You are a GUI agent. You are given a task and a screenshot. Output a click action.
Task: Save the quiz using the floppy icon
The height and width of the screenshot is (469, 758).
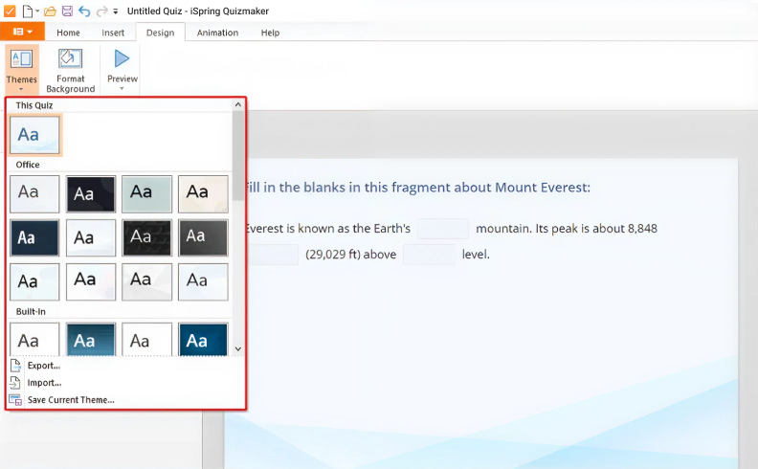click(x=67, y=11)
